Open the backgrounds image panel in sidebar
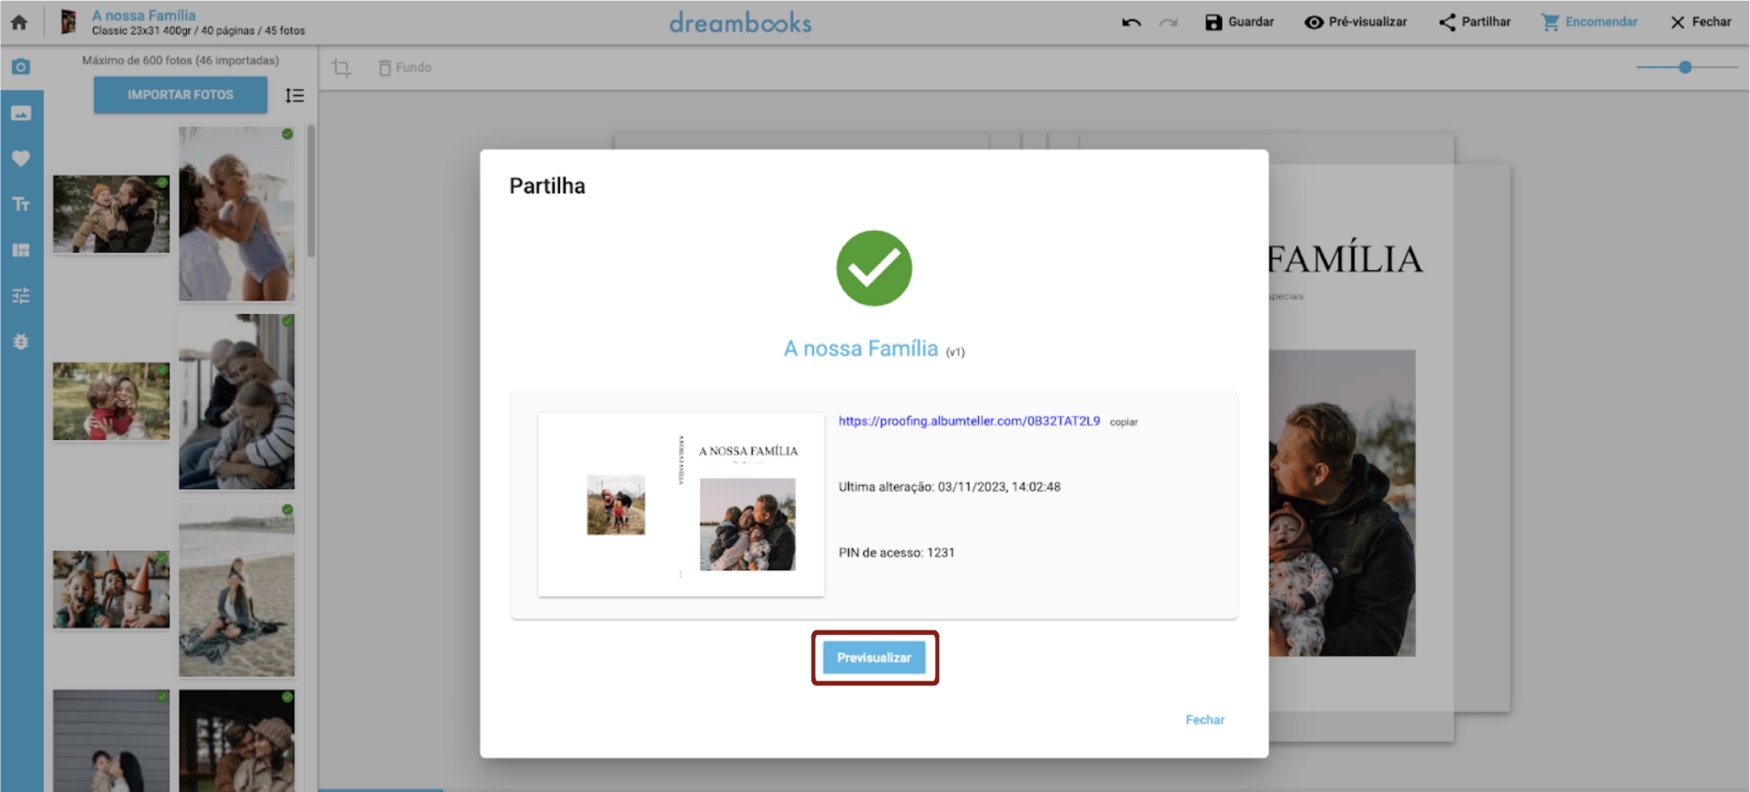1750x792 pixels. pos(21,113)
